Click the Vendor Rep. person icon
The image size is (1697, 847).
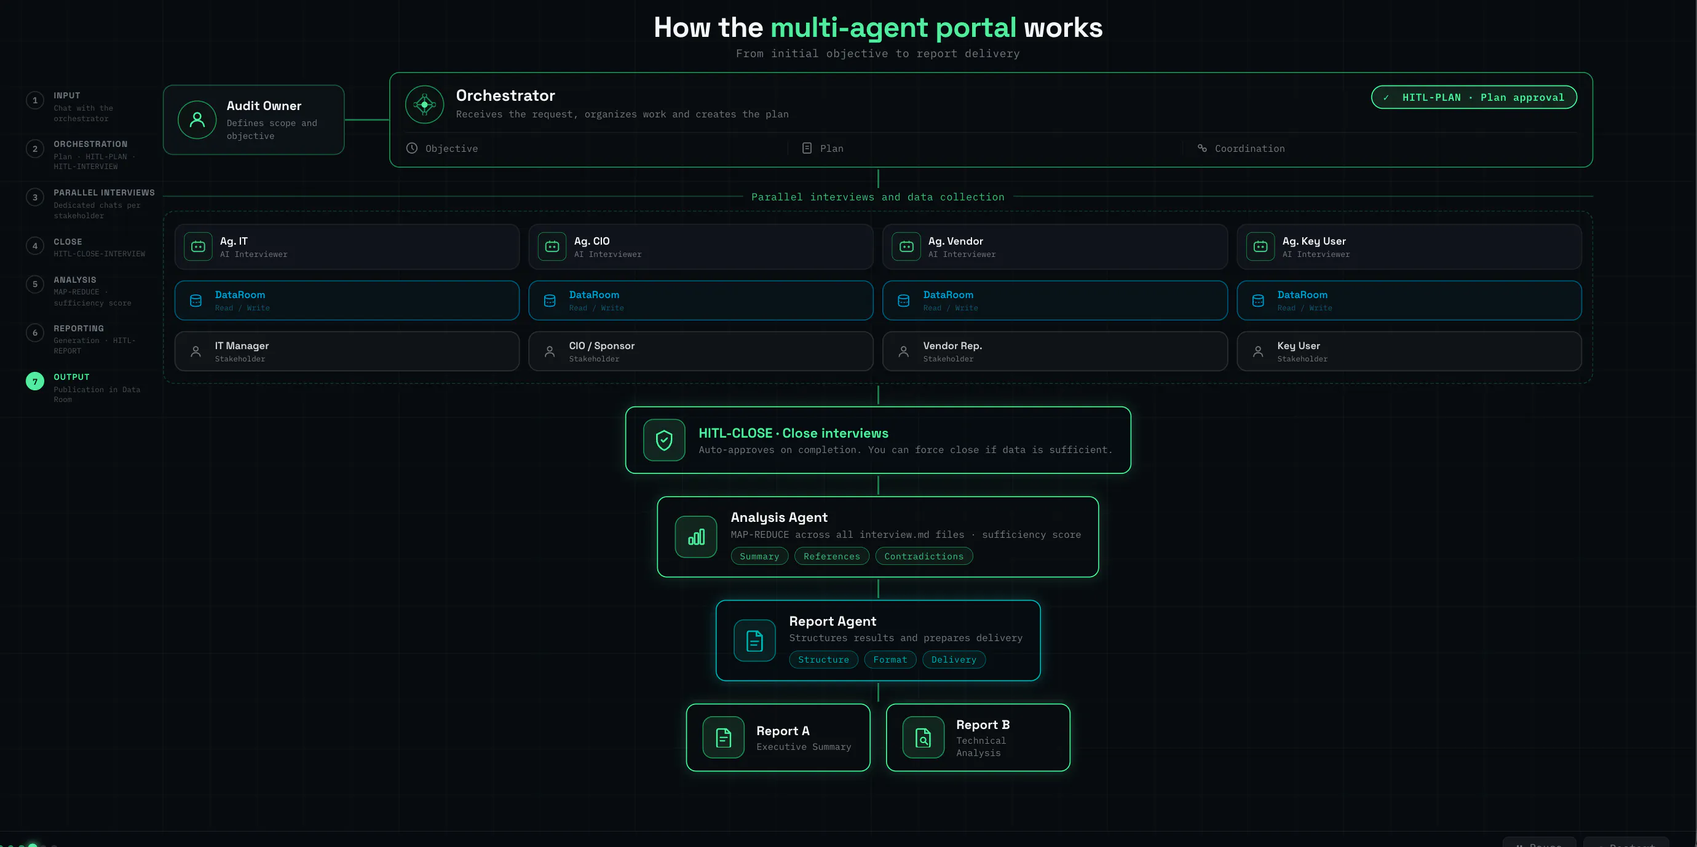pyautogui.click(x=904, y=352)
